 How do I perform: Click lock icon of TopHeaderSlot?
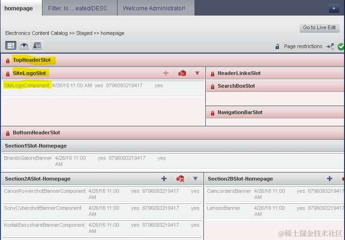tap(8, 61)
